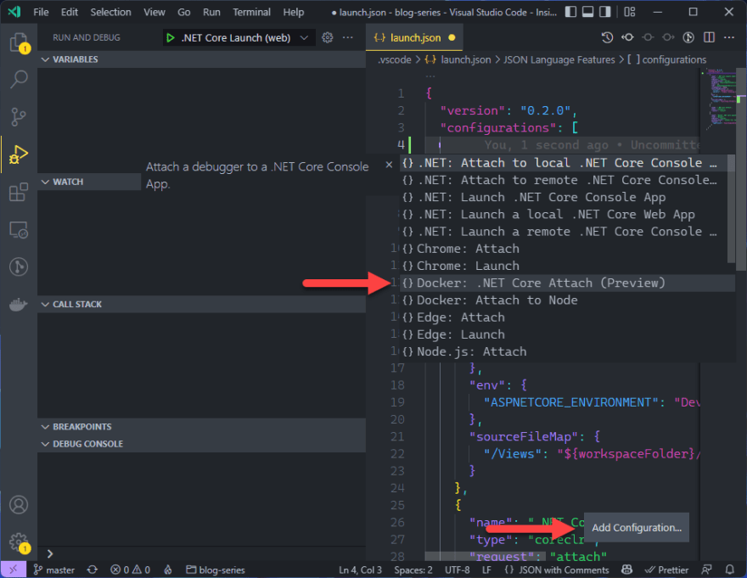Open the Edit menu
Image resolution: width=747 pixels, height=578 pixels.
pyautogui.click(x=69, y=12)
